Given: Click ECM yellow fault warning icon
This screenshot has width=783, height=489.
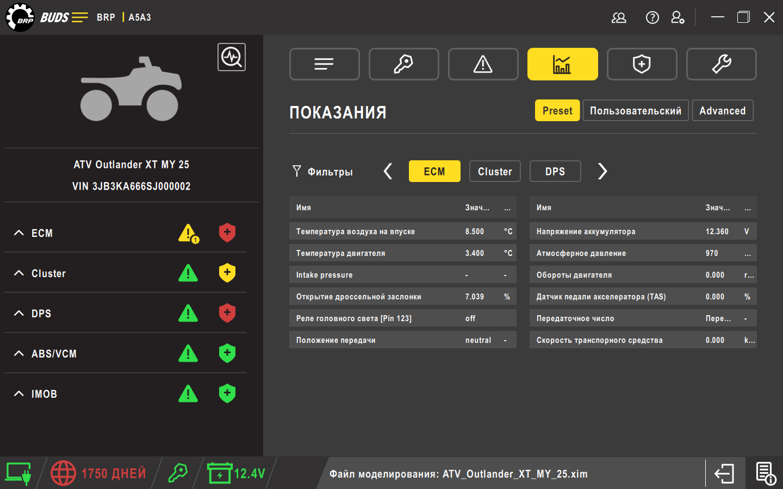Looking at the screenshot, I should (189, 233).
